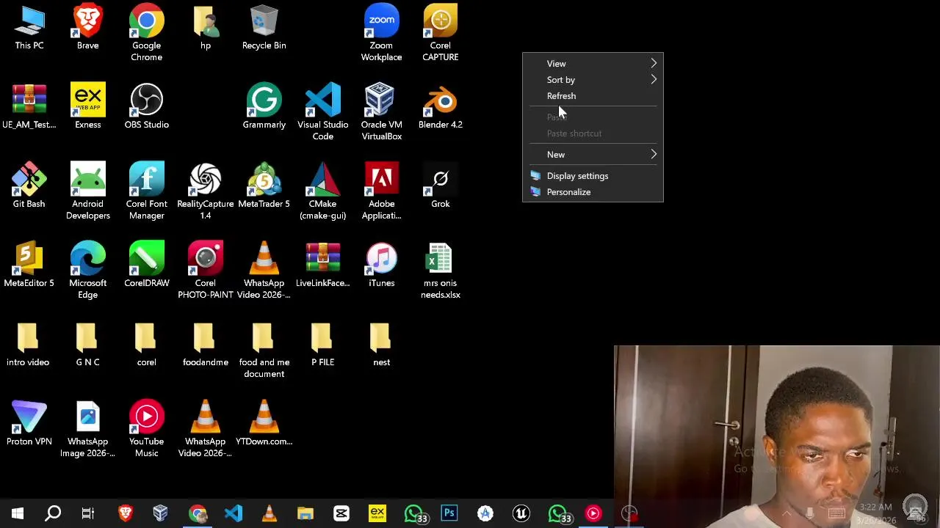Image resolution: width=940 pixels, height=528 pixels.
Task: Select the iTunes shortcut
Action: (x=382, y=265)
